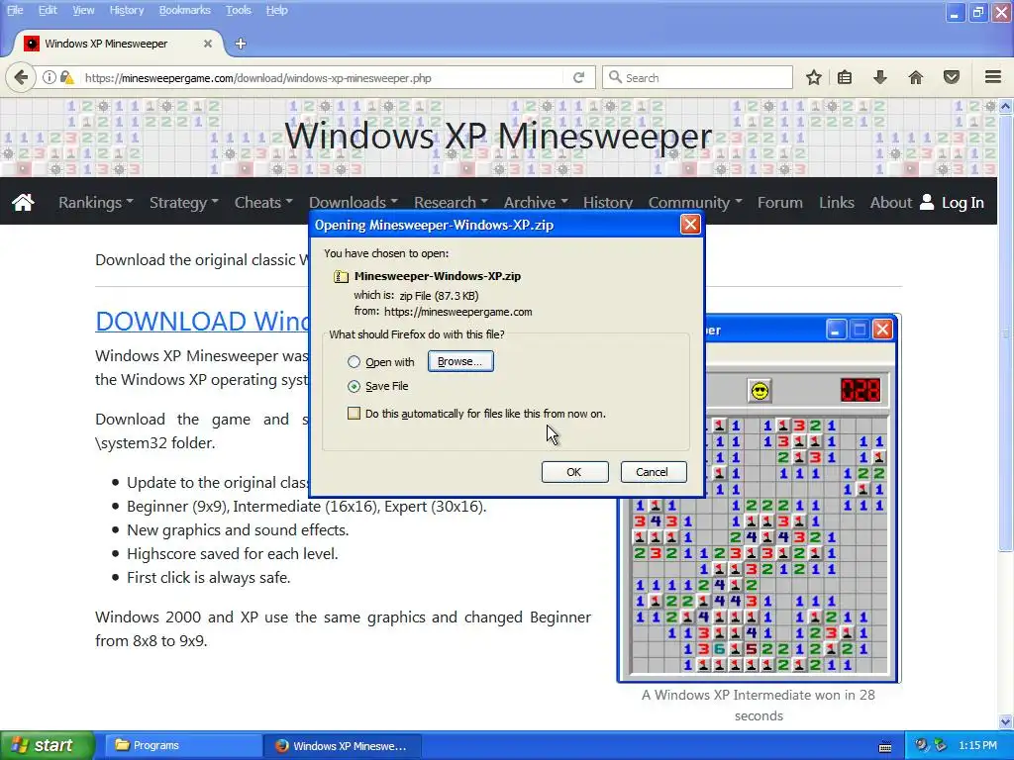Open the History link in the site navbar
The image size is (1014, 760).
[x=608, y=202]
